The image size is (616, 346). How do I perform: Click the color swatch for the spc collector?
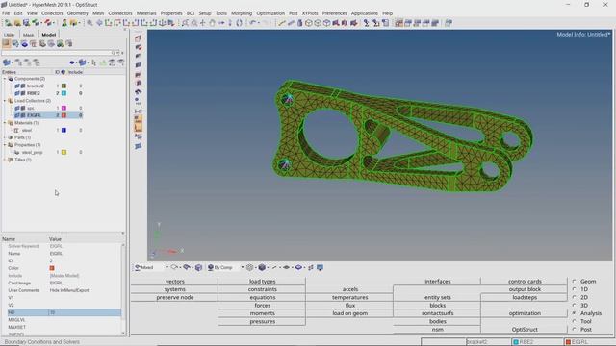[x=64, y=108]
